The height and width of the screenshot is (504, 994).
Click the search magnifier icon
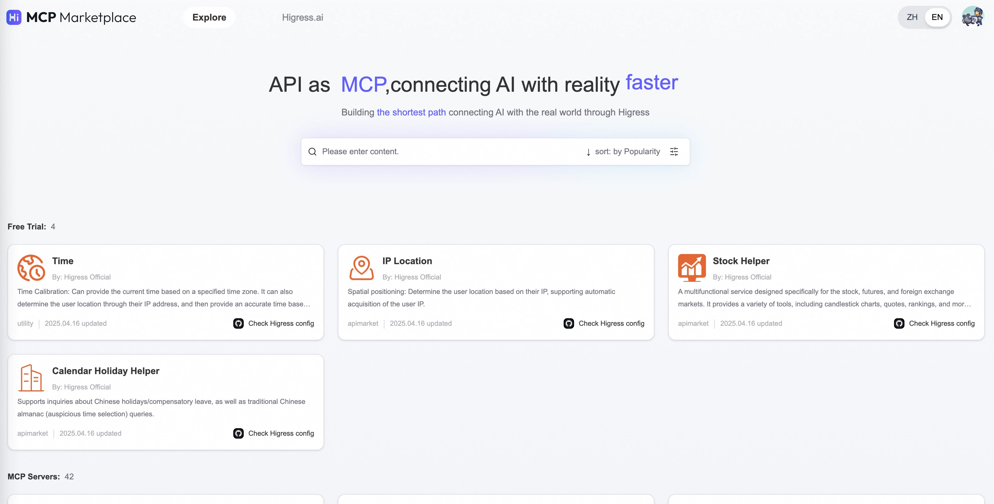pos(312,152)
